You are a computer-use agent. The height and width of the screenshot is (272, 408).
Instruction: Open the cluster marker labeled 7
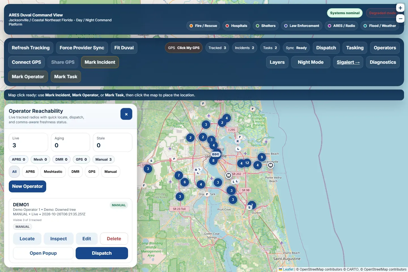click(178, 175)
